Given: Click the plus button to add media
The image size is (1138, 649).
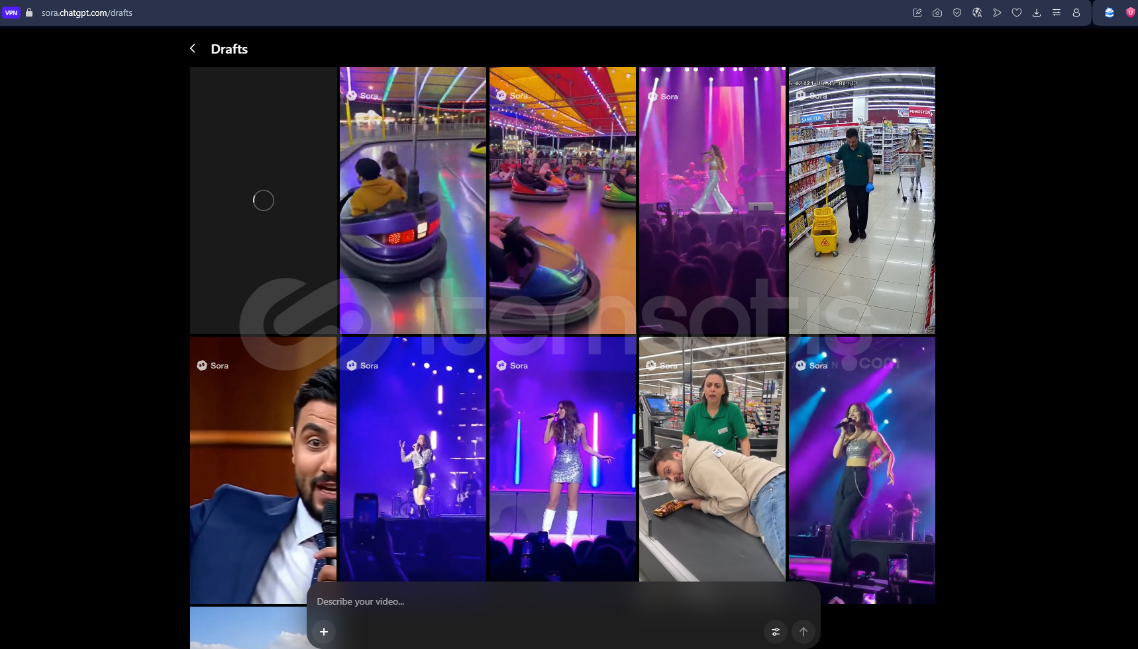Looking at the screenshot, I should click(324, 632).
